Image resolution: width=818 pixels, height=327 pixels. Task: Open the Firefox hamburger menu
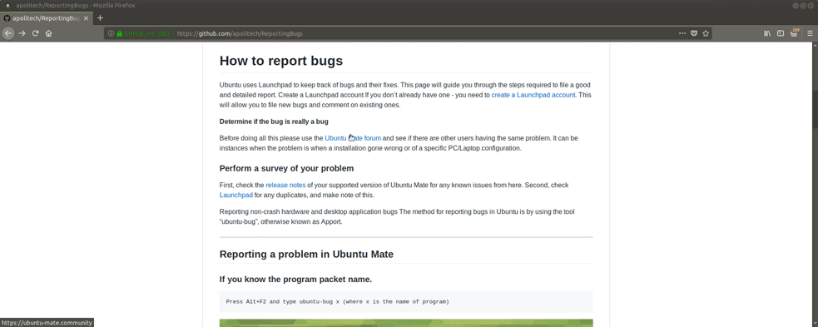[811, 33]
